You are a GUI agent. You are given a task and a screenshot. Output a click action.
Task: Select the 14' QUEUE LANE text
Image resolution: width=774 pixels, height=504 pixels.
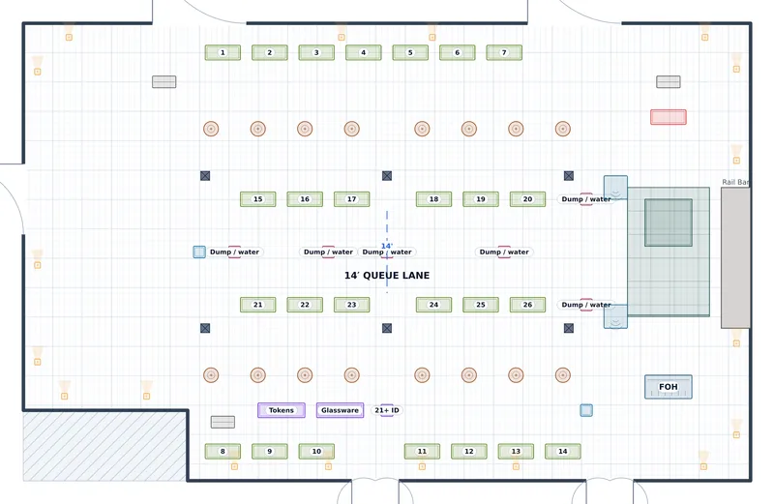[387, 276]
